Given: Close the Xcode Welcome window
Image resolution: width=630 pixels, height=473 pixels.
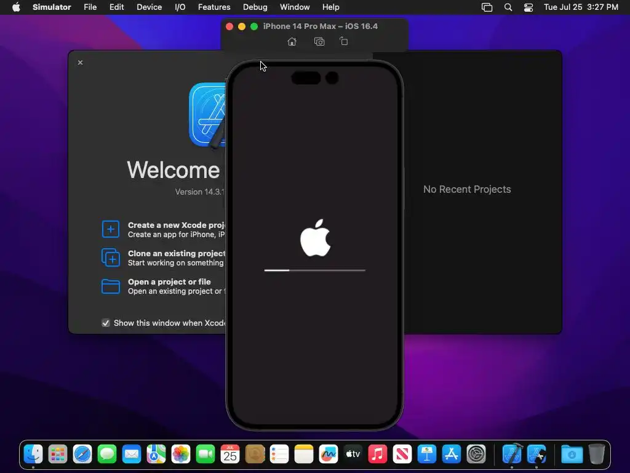Looking at the screenshot, I should tap(81, 62).
